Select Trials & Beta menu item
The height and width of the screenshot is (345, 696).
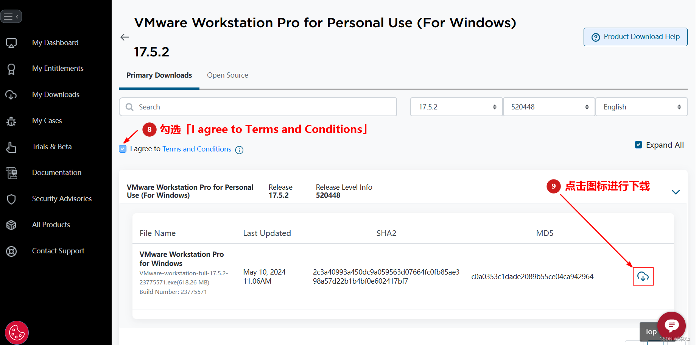pyautogui.click(x=52, y=147)
